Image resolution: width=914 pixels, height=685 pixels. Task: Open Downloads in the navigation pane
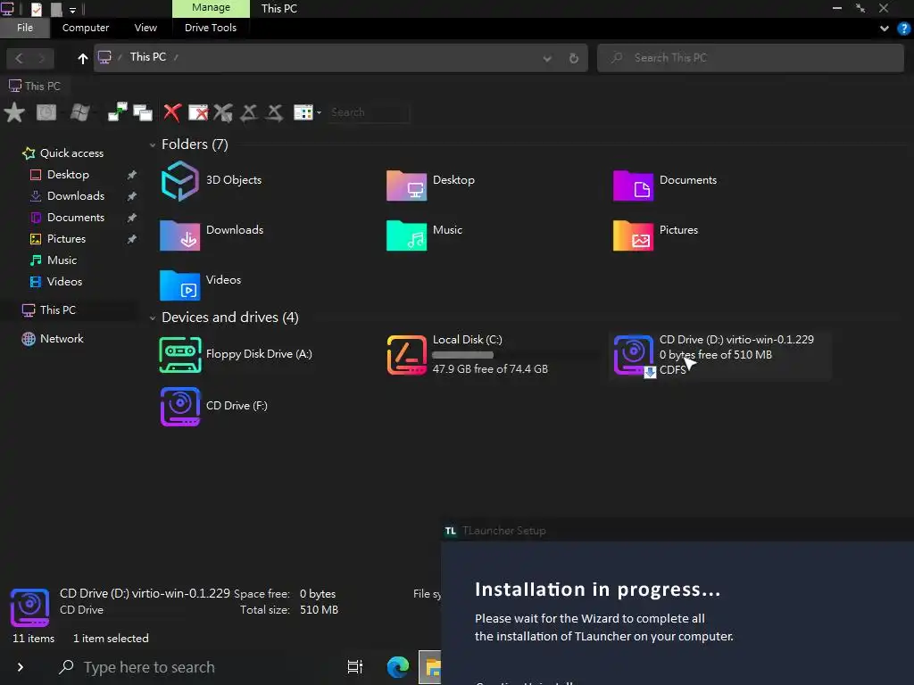pyautogui.click(x=75, y=195)
